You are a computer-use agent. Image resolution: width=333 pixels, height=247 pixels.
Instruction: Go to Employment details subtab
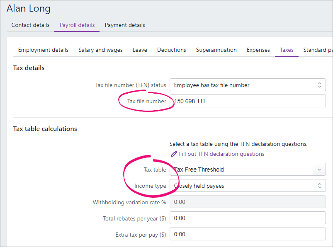tap(43, 50)
